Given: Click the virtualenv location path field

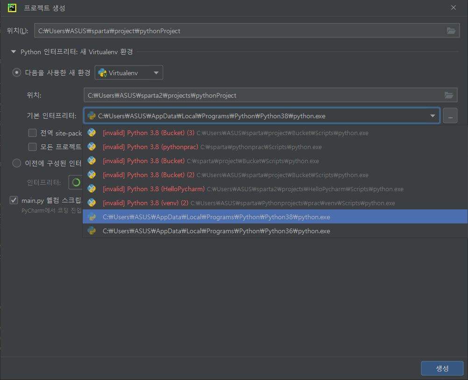Looking at the screenshot, I should click(x=270, y=95).
